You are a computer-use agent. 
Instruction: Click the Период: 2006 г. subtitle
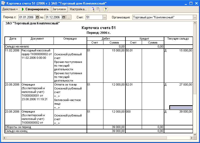coord(98,33)
